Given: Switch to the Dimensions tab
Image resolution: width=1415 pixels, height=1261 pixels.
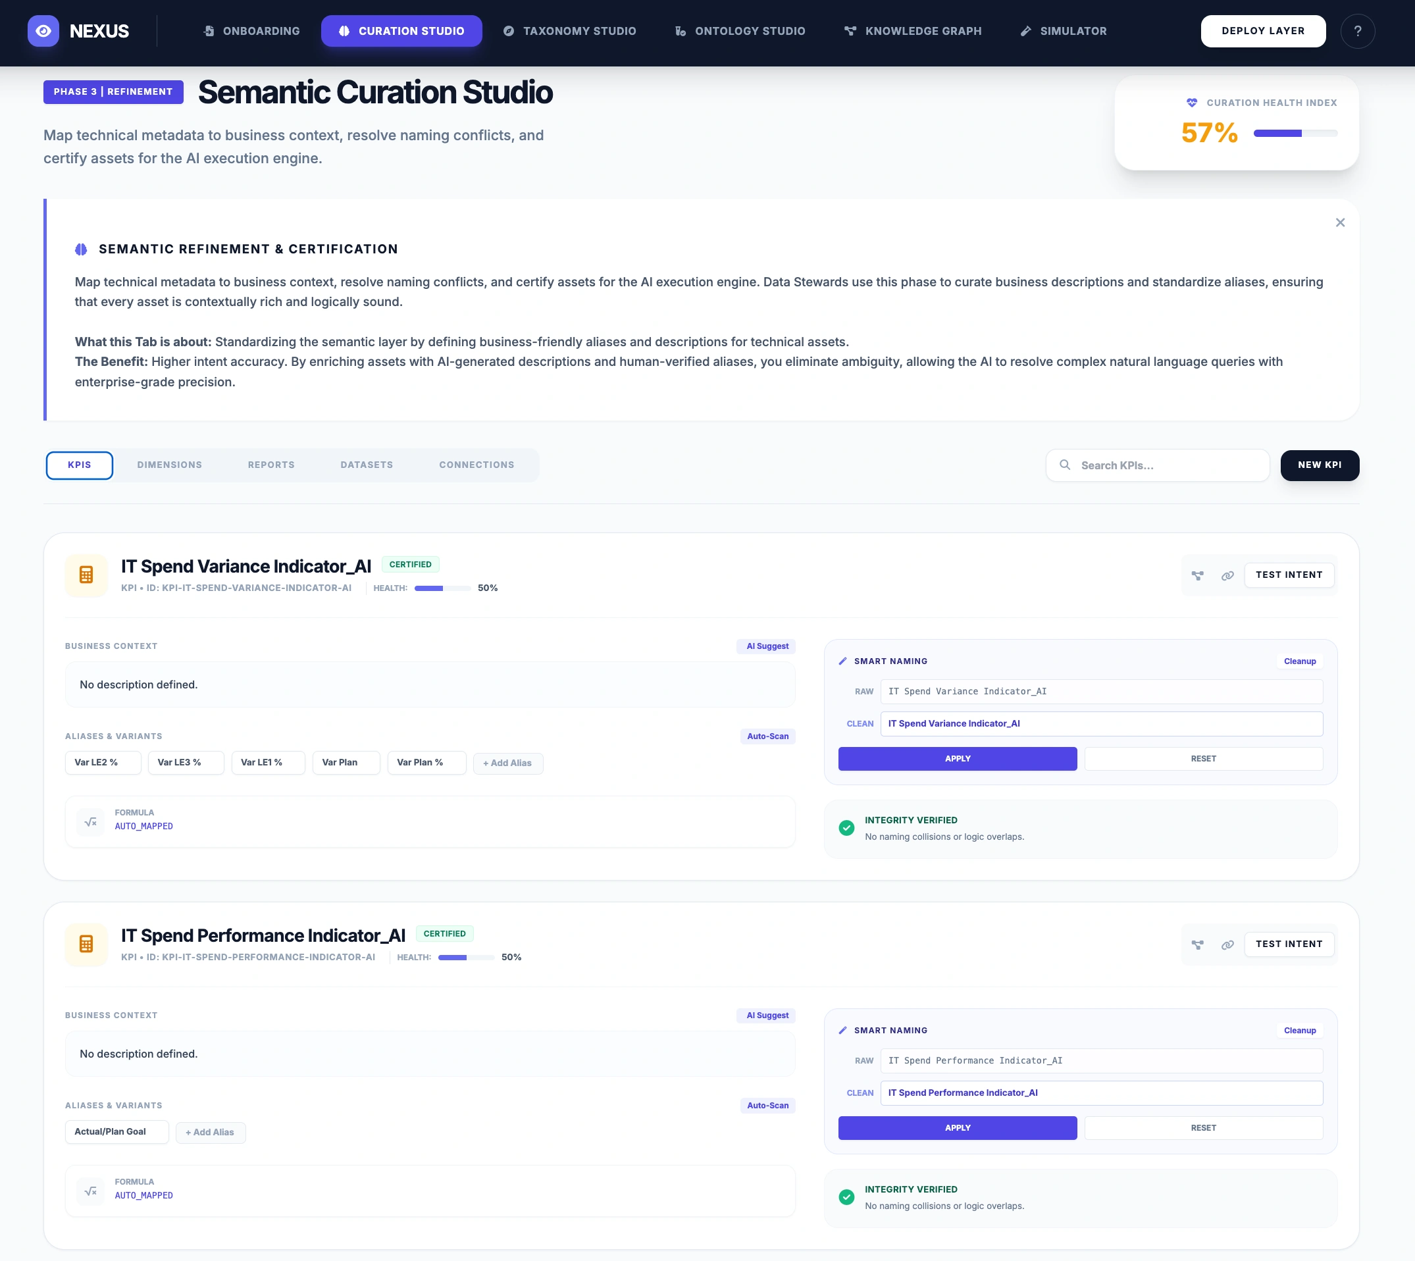Looking at the screenshot, I should pos(169,465).
